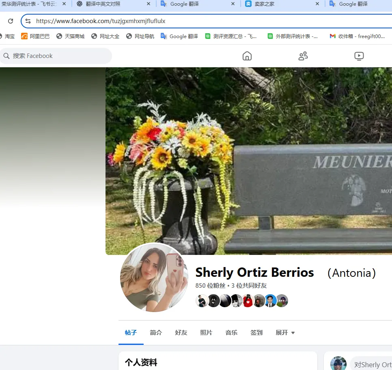Click the 3 位共同好友 link

(249, 286)
